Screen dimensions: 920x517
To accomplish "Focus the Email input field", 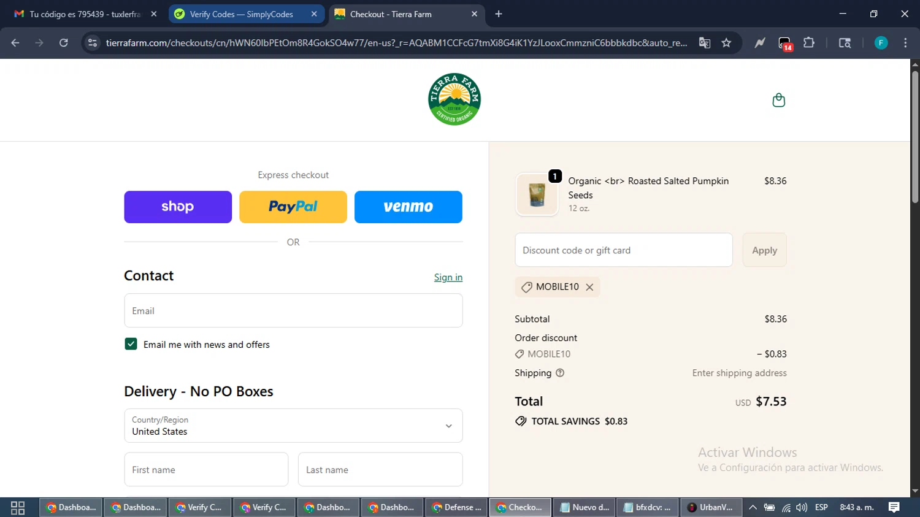I will tap(293, 310).
